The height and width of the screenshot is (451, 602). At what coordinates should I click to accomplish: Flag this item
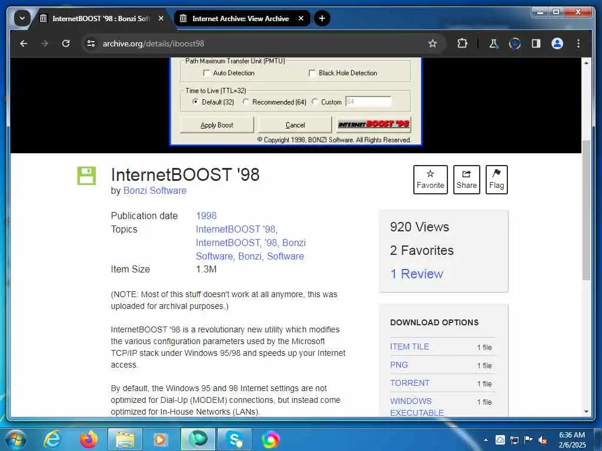496,180
